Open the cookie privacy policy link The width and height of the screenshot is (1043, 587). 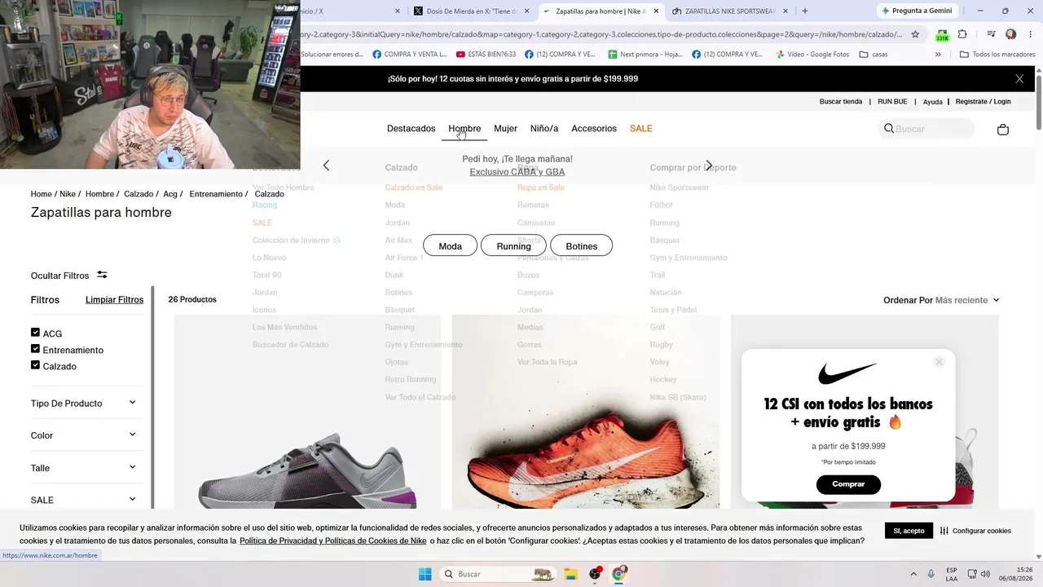[333, 541]
